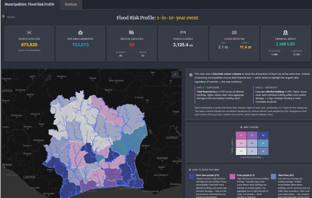Click the How To Read This Map icon
Screen dimensions: 312x198
190,170
